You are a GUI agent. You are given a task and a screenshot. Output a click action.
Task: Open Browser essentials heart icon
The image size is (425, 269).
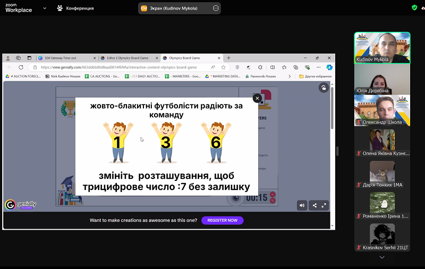307,67
